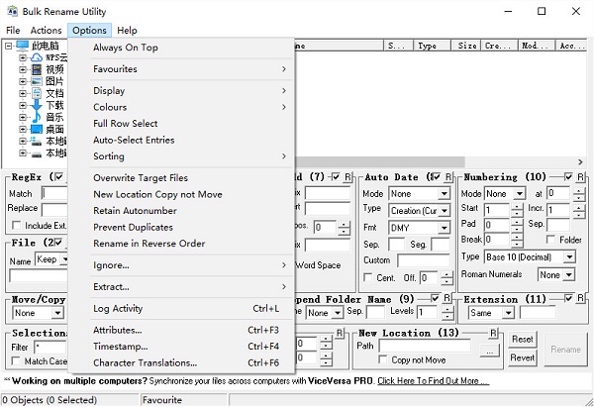Open the Help menu
This screenshot has height=407, width=594.
pyautogui.click(x=127, y=31)
